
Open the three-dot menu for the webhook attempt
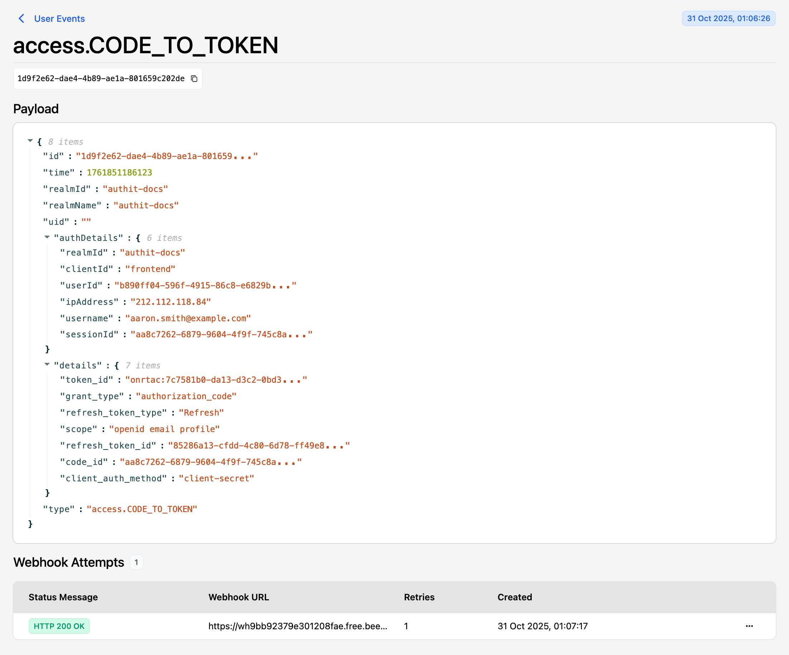pos(749,626)
